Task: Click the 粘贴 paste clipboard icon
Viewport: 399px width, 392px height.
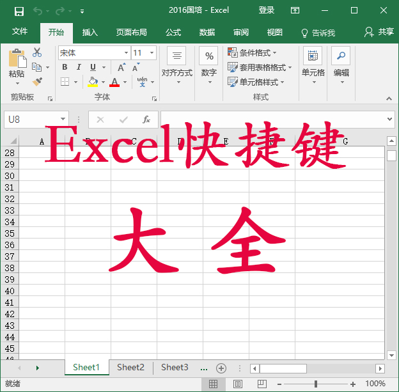Action: tap(17, 58)
